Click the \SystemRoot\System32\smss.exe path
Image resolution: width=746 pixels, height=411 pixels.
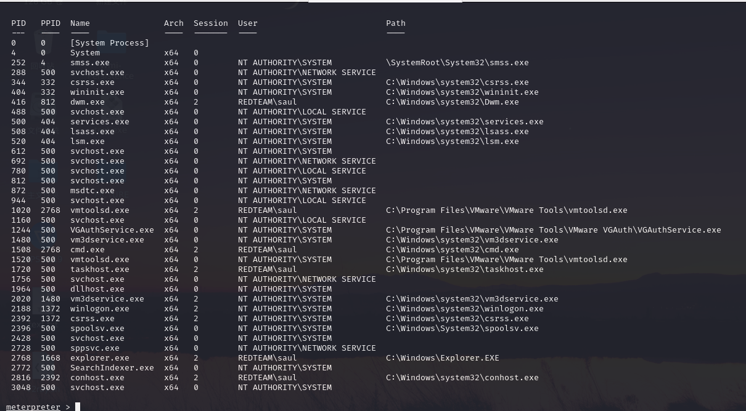(x=457, y=63)
